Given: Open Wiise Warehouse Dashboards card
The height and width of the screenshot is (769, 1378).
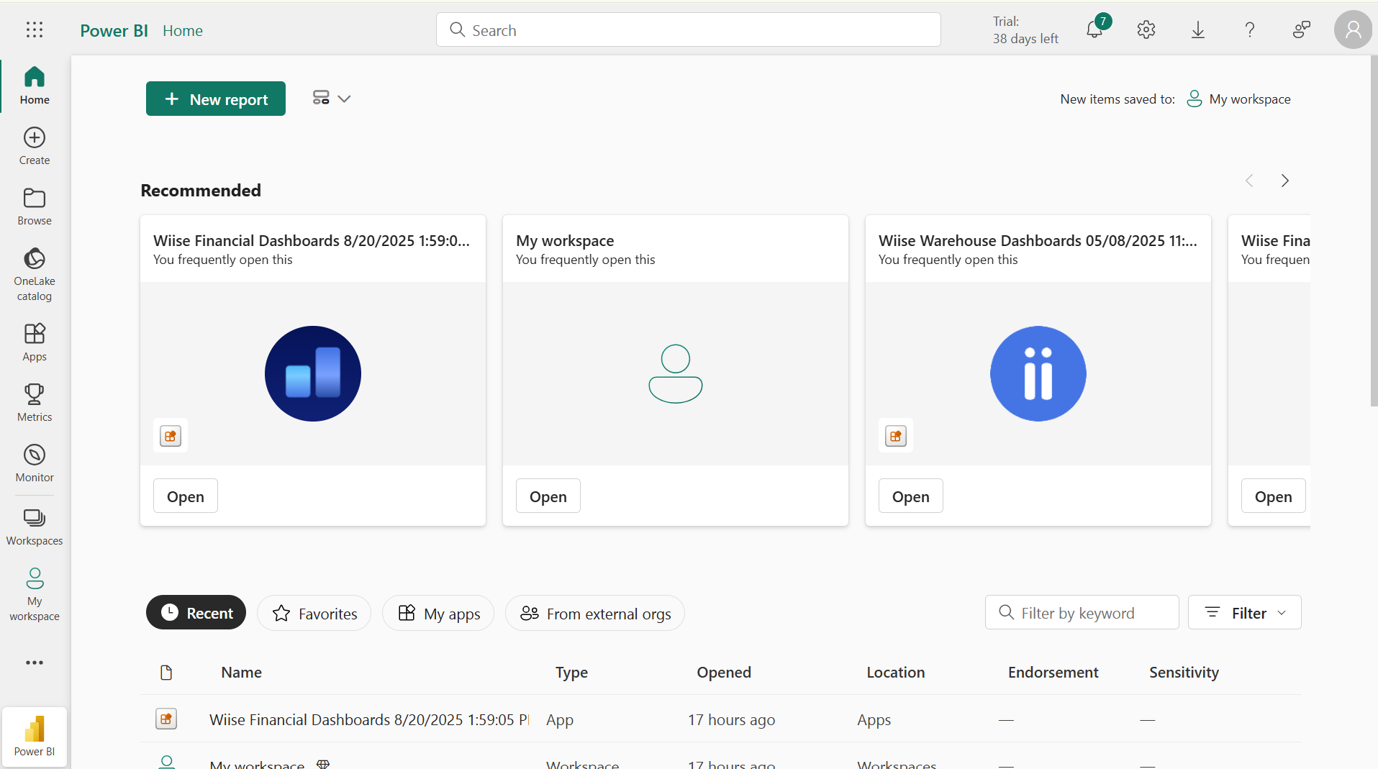Looking at the screenshot, I should click(911, 496).
